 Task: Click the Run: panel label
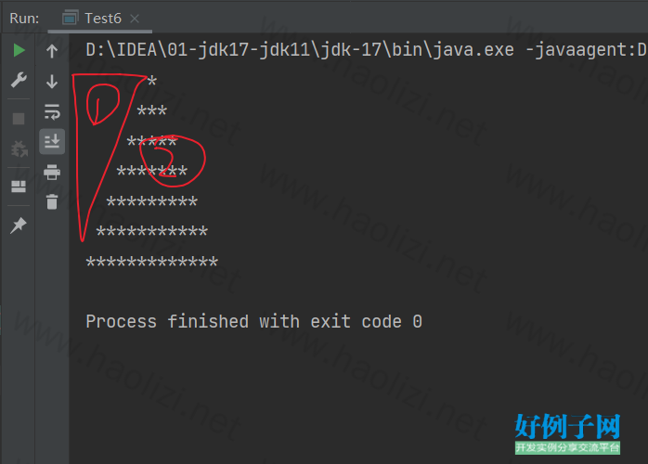coord(24,19)
